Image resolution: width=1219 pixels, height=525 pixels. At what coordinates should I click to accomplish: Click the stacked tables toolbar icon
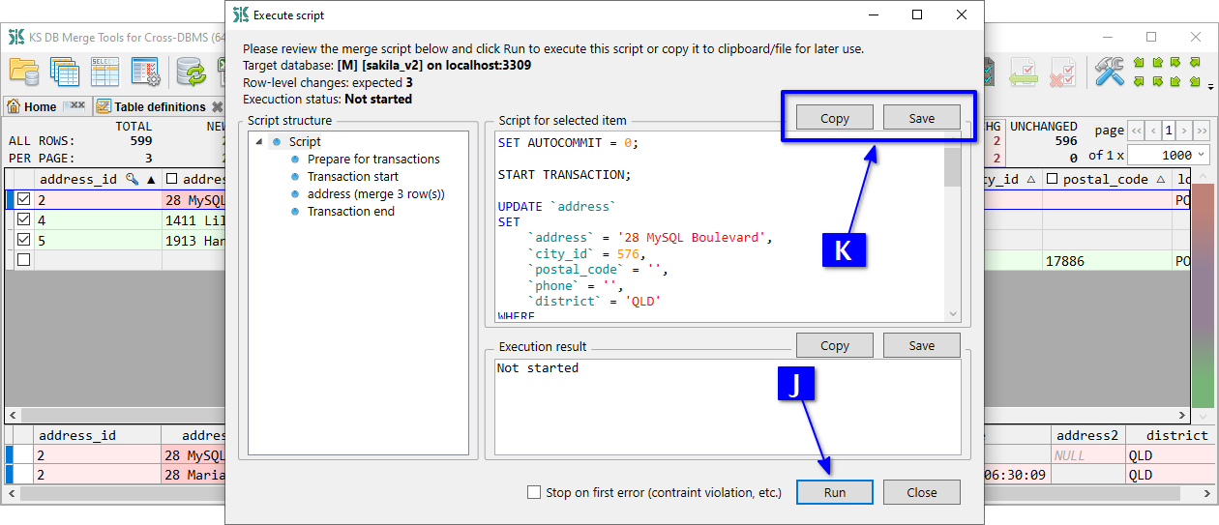click(x=65, y=72)
